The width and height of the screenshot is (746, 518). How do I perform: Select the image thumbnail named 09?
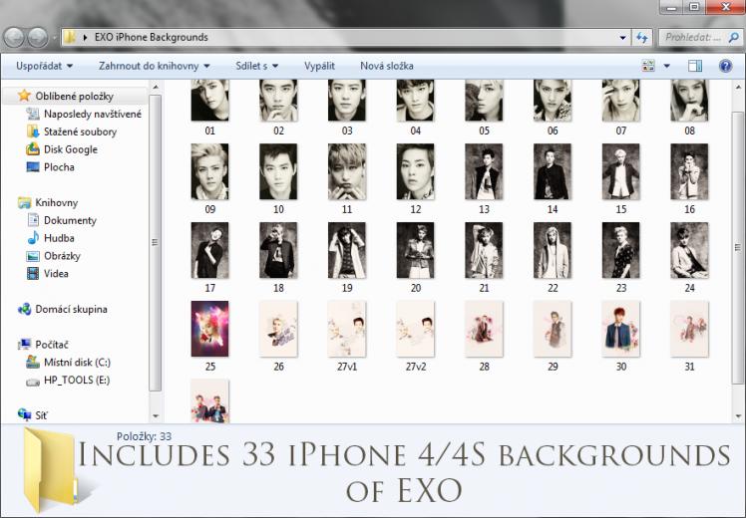[209, 171]
